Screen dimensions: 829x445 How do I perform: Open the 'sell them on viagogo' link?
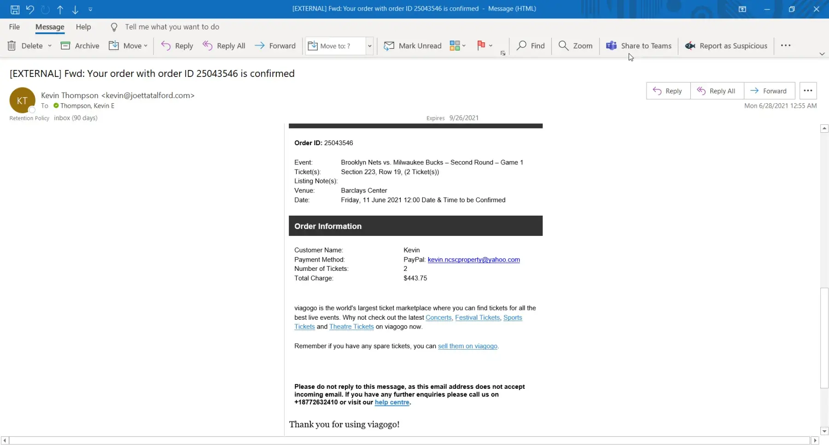click(x=467, y=346)
